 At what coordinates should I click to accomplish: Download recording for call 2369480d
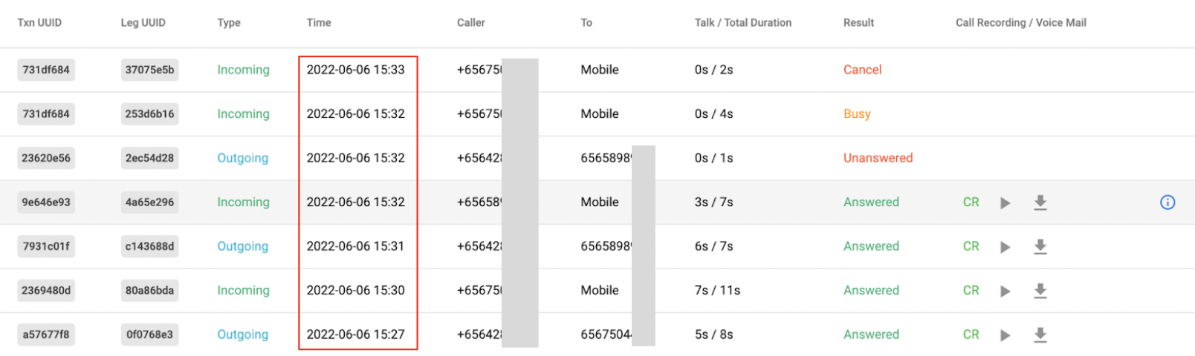click(x=1040, y=291)
